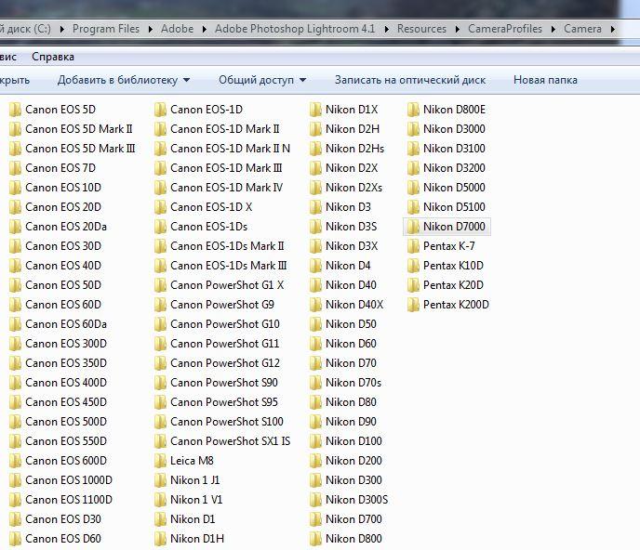
Task: Click the Nikon D3S folder icon
Action: (315, 227)
